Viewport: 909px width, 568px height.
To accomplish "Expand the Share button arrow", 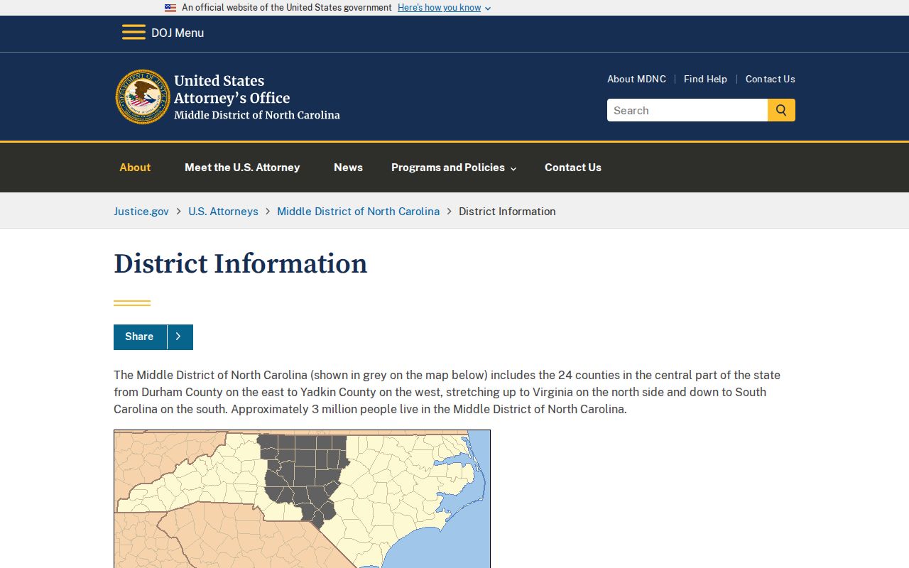I will click(x=180, y=337).
